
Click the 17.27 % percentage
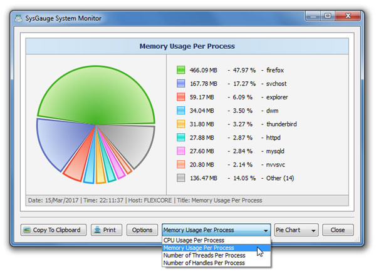point(244,84)
